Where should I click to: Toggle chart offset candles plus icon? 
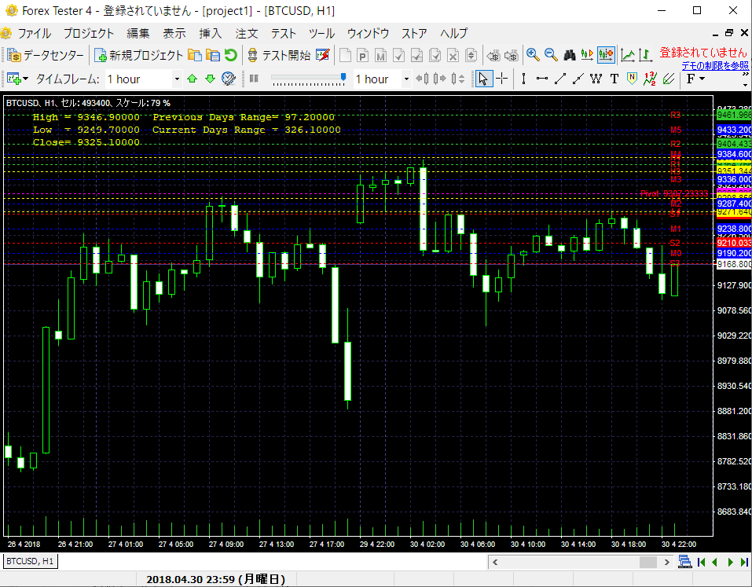click(x=606, y=55)
